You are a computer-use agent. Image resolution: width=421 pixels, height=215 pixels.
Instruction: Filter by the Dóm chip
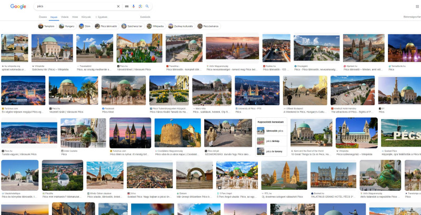(x=85, y=26)
